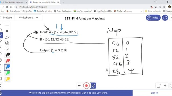Click the B = [50, 12, 32, 46, 28] text
Screen dimensions: 172x96
tap(55, 39)
